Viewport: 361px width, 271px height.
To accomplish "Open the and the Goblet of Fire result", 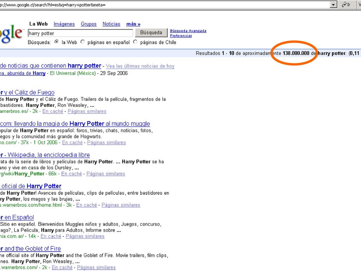I will 30,249.
